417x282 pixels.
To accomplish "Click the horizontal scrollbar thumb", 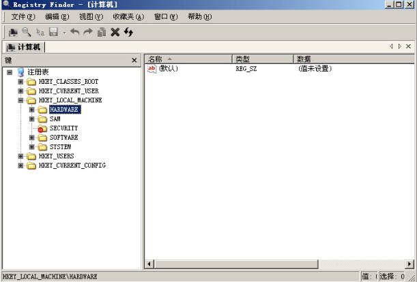I will (236, 264).
